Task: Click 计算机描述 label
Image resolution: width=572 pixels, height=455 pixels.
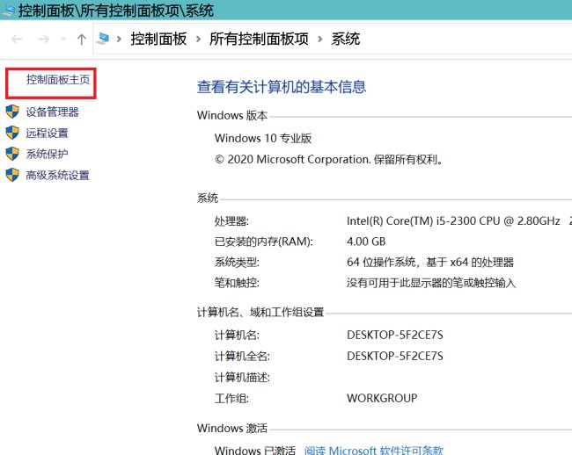Action: 242,377
